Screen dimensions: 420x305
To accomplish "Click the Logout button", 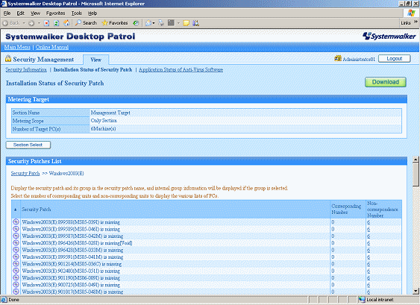I will click(x=395, y=58).
